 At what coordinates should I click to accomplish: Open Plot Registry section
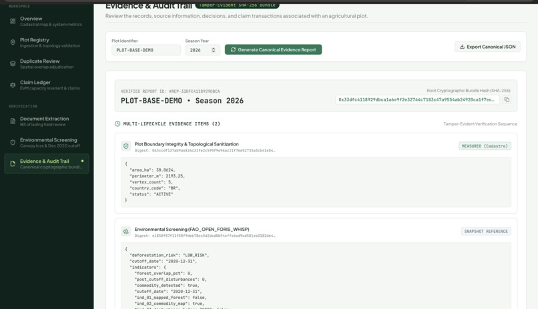point(47,43)
